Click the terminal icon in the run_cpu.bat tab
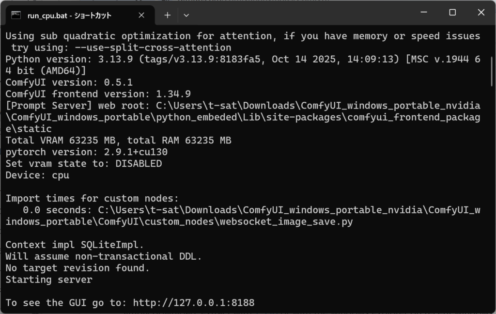This screenshot has height=314, width=496. (16, 15)
